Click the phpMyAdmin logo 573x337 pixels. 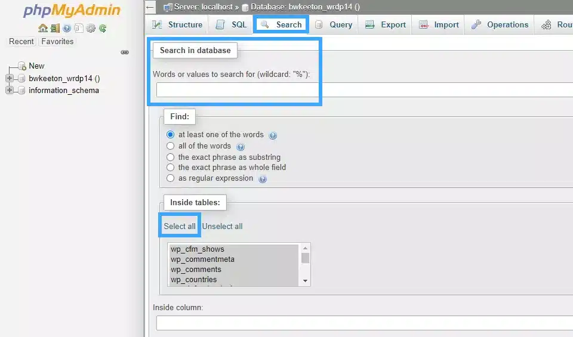[x=72, y=10]
